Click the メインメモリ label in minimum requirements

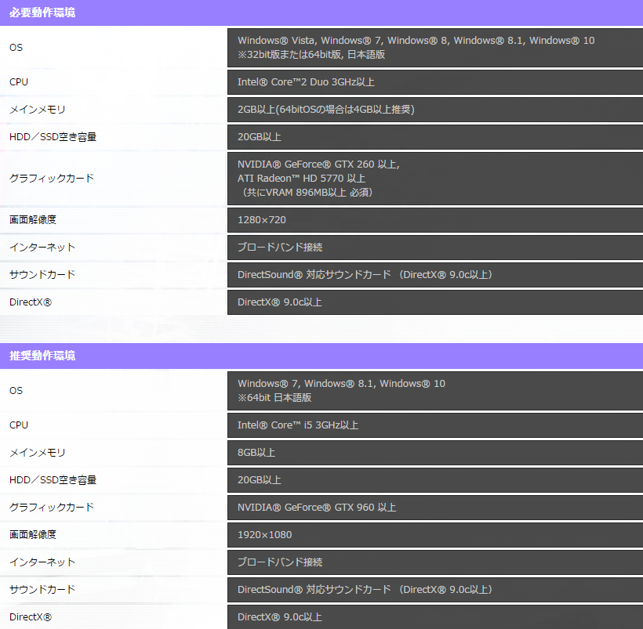38,110
